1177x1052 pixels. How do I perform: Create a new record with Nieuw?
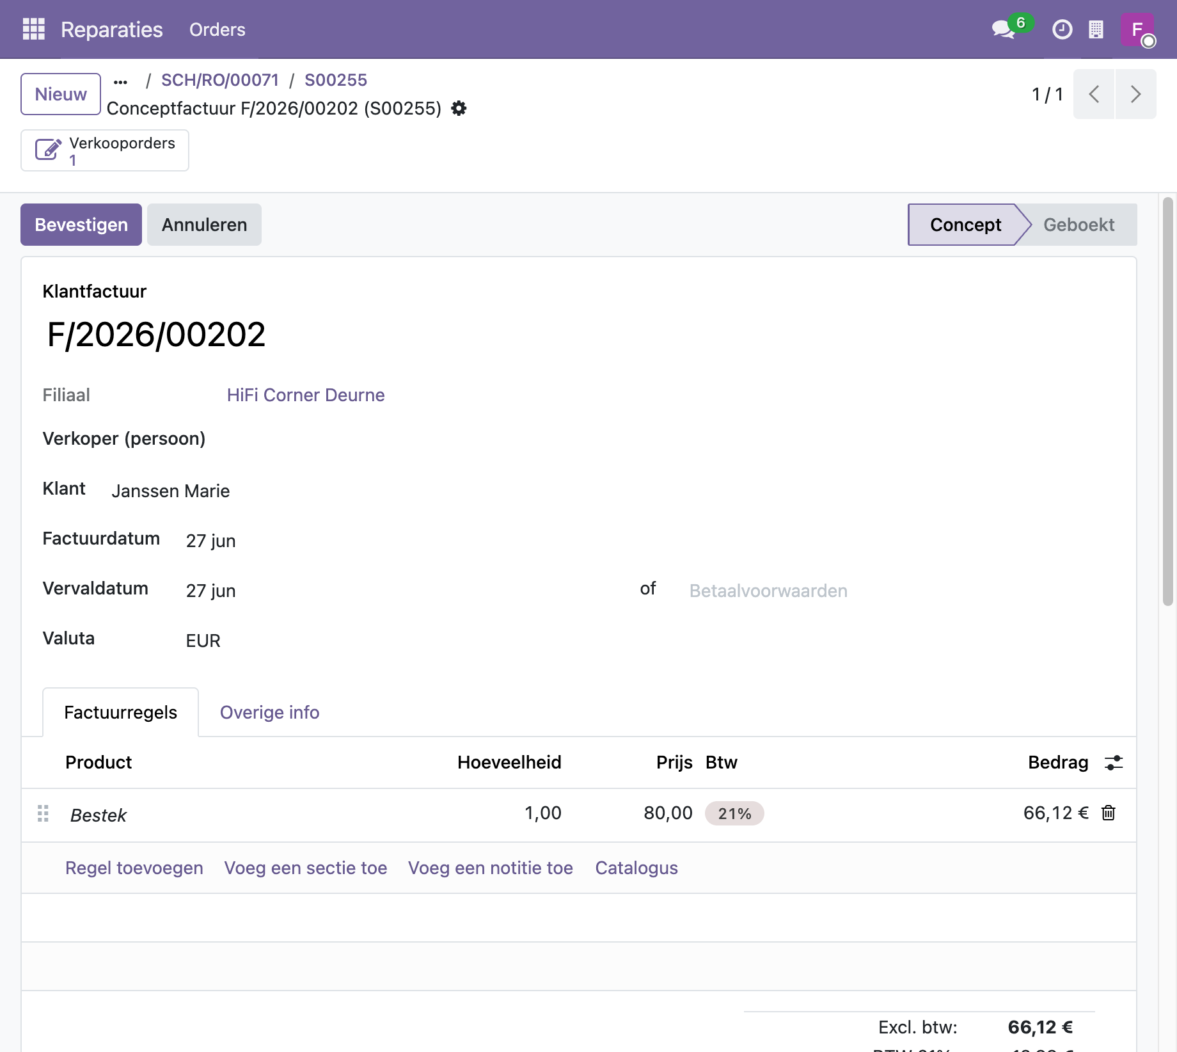(x=61, y=94)
